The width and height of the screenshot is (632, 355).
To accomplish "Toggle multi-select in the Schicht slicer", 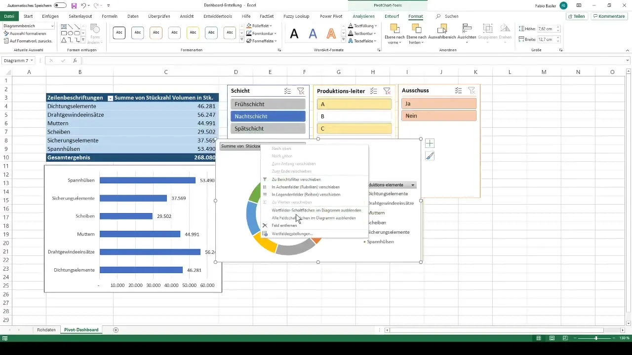I will [288, 91].
